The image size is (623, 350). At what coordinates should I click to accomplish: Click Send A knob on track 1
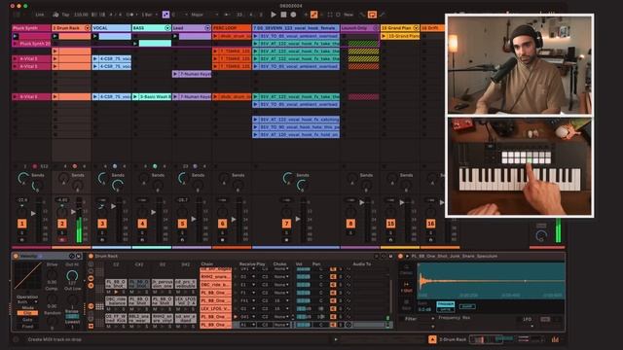23,178
